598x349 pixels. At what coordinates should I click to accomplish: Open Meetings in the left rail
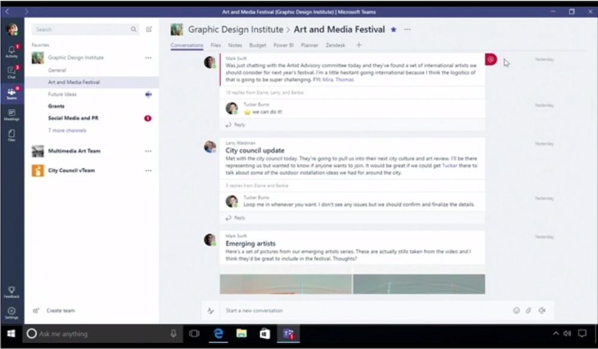click(x=12, y=114)
